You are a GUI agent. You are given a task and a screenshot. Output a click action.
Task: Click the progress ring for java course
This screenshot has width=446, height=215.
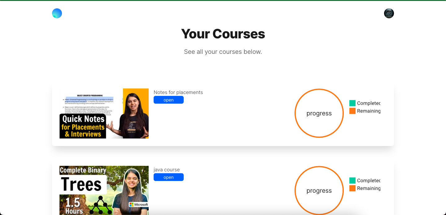coord(319,191)
